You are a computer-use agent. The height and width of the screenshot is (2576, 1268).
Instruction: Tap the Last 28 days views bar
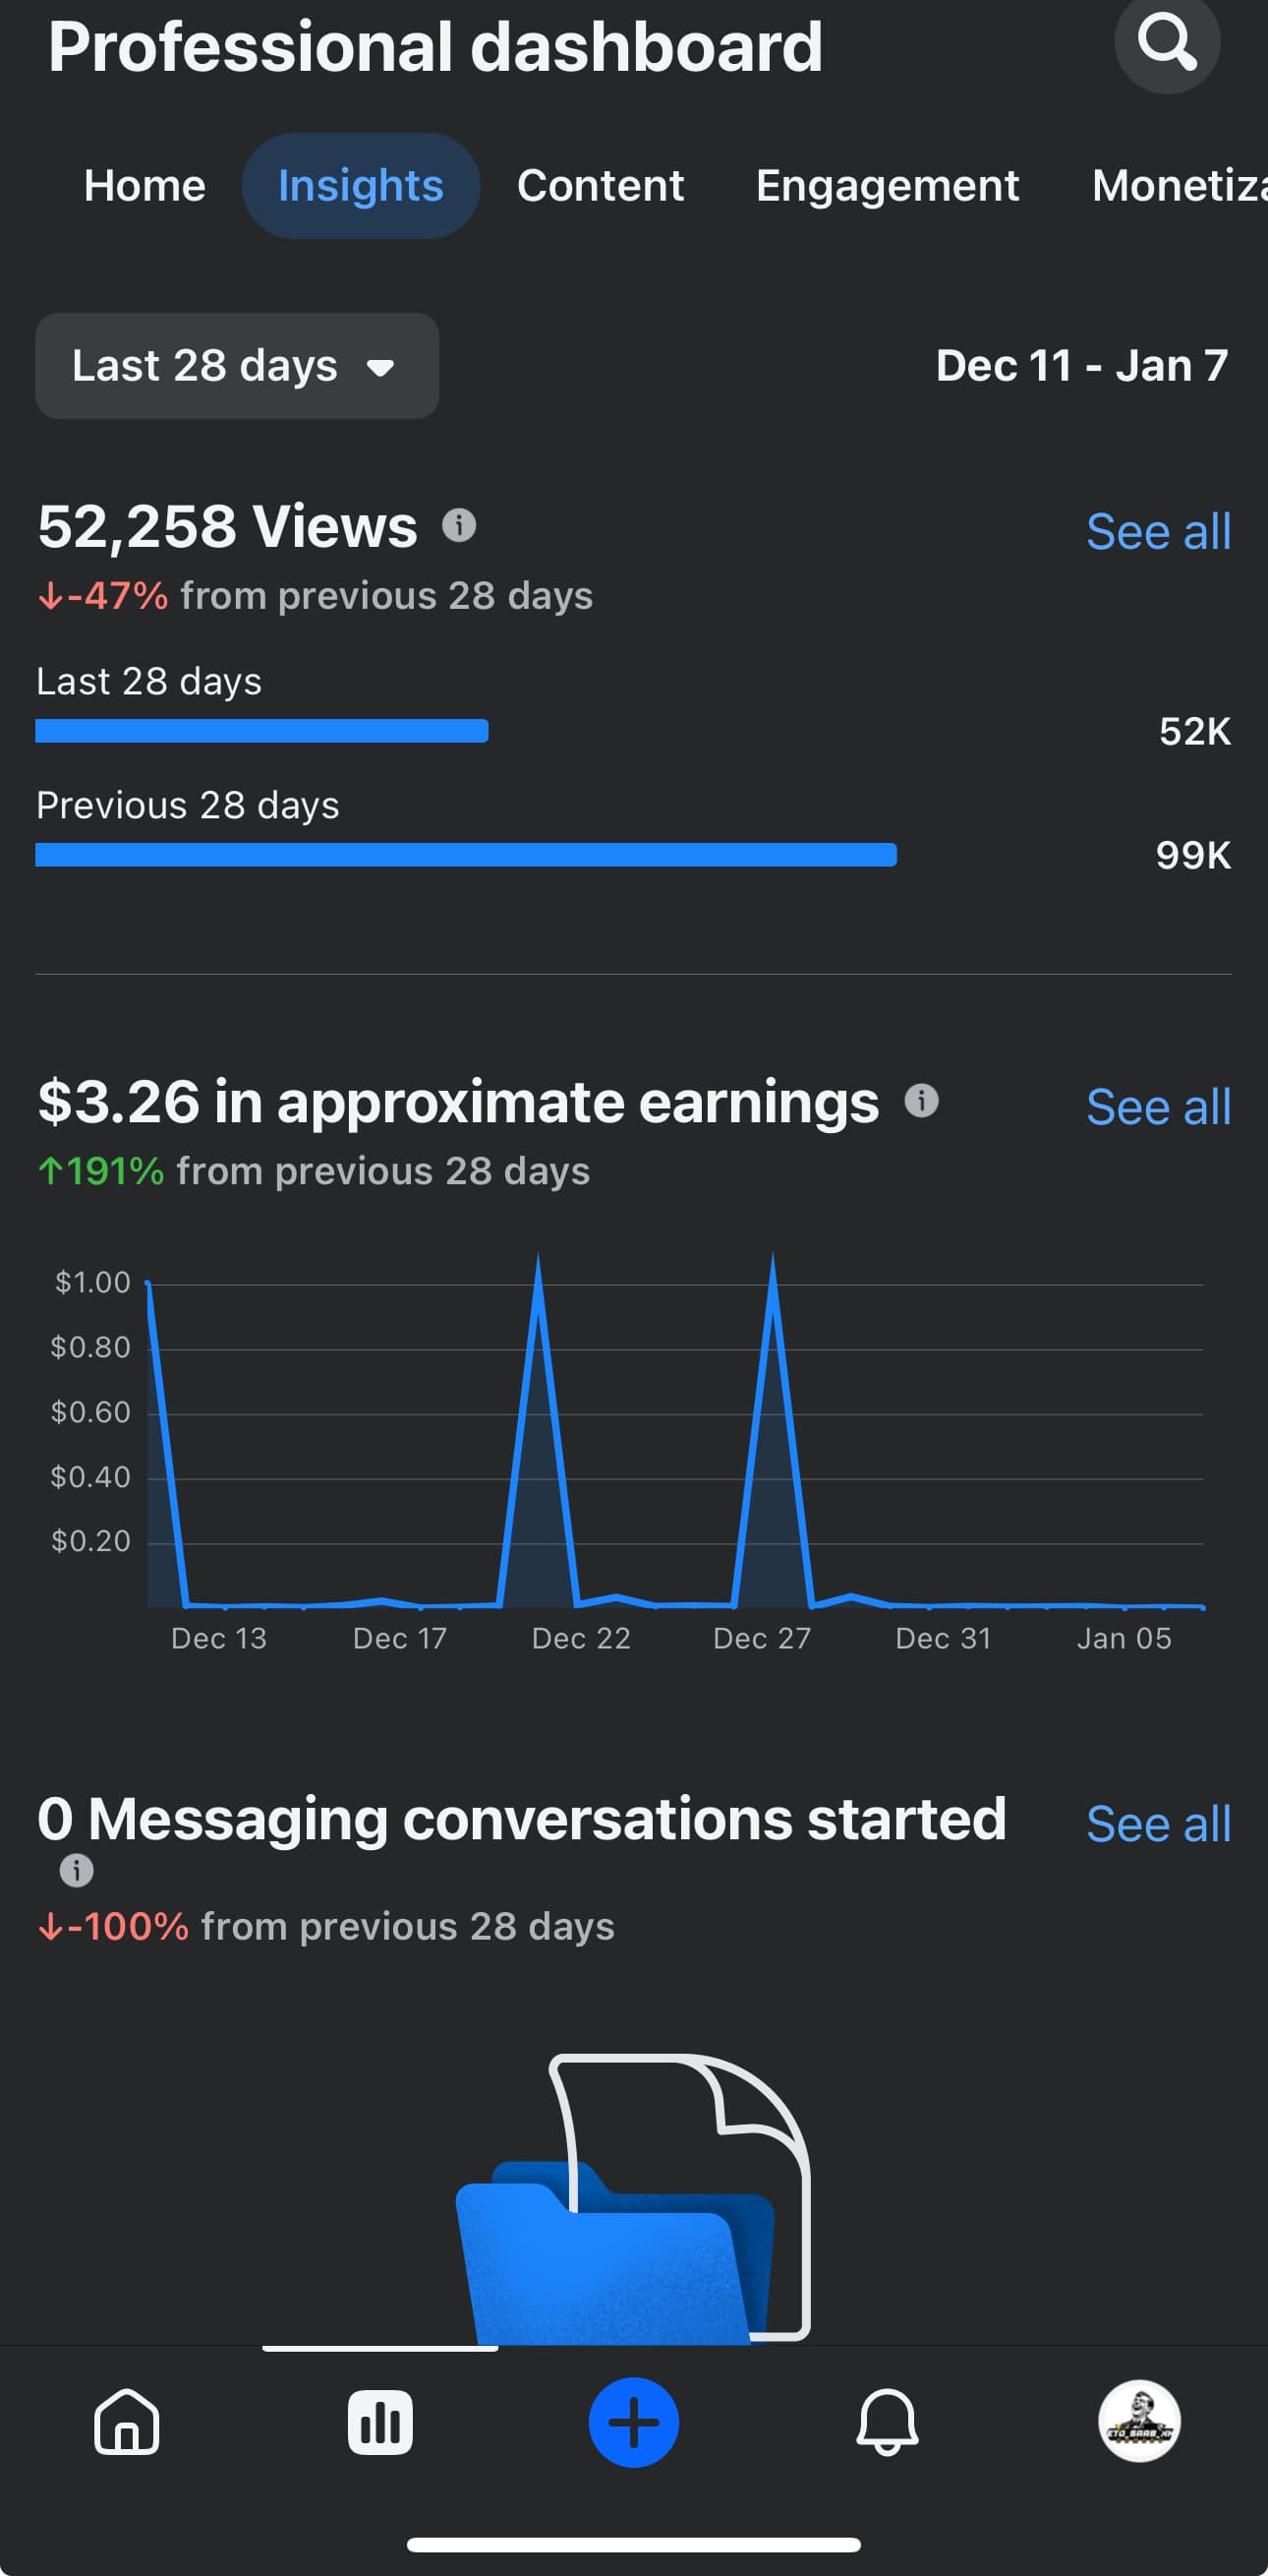tap(261, 731)
